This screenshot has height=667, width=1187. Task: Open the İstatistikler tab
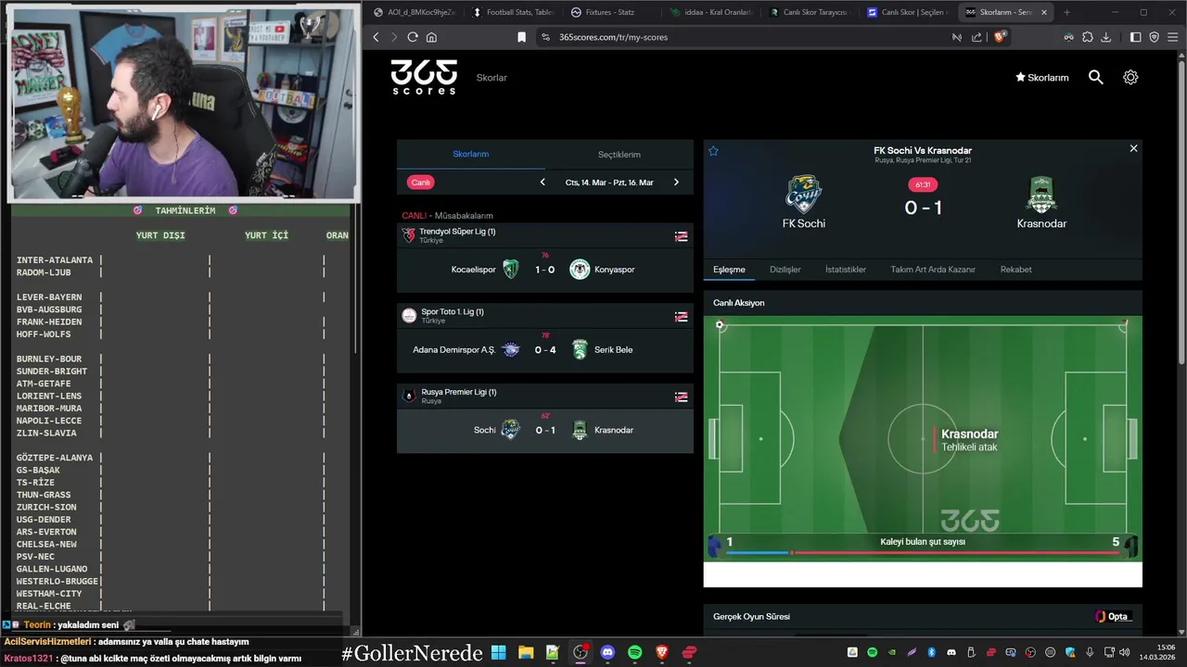[846, 270]
